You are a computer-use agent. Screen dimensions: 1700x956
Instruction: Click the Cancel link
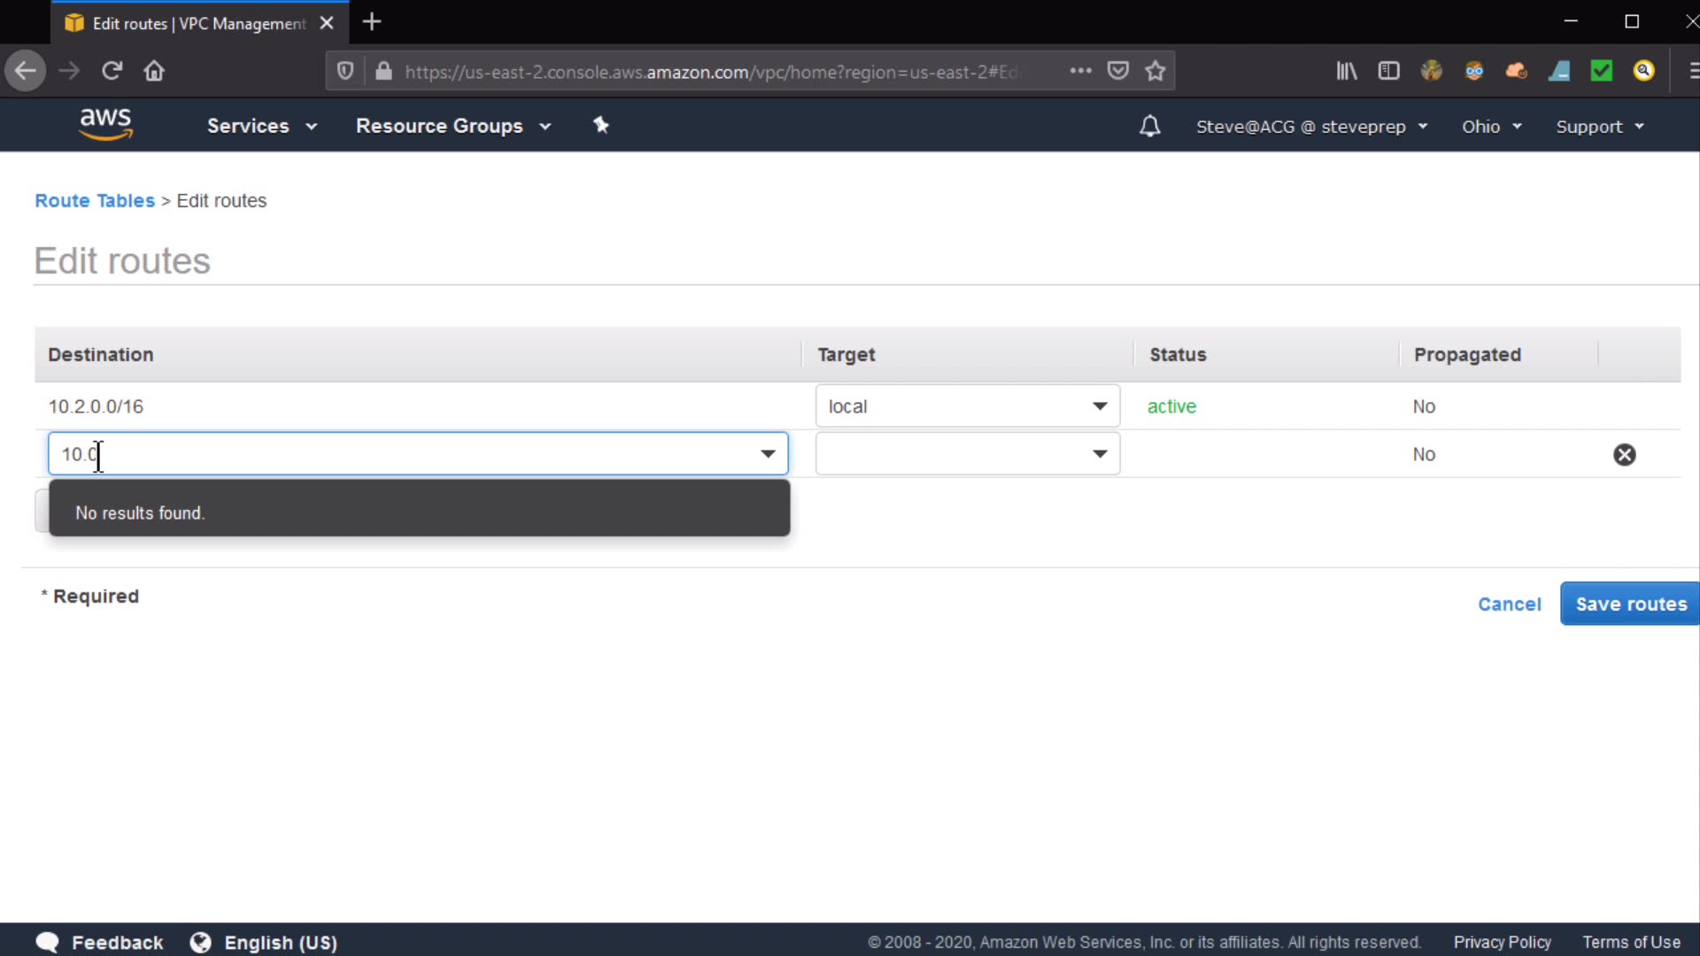tap(1509, 604)
